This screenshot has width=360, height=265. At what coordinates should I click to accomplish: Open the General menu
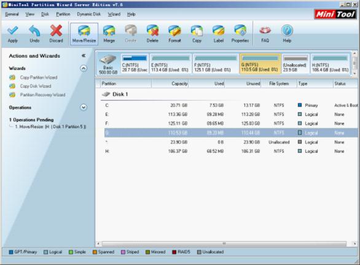tap(12, 14)
